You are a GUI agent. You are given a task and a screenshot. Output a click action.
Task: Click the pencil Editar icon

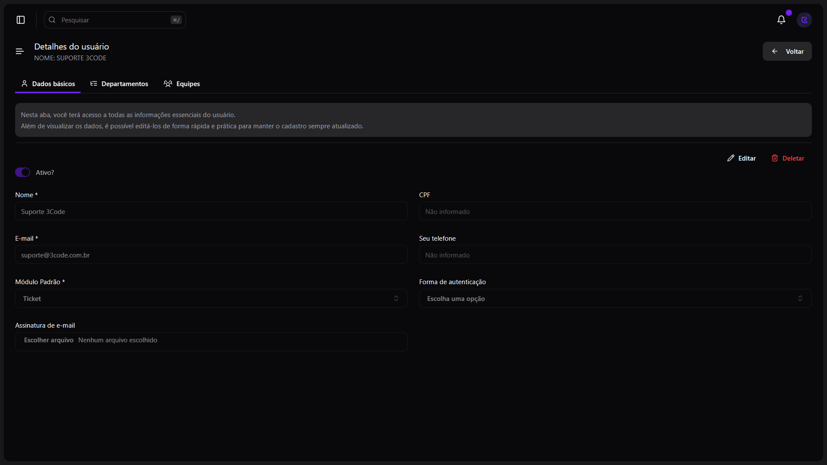[x=731, y=158]
